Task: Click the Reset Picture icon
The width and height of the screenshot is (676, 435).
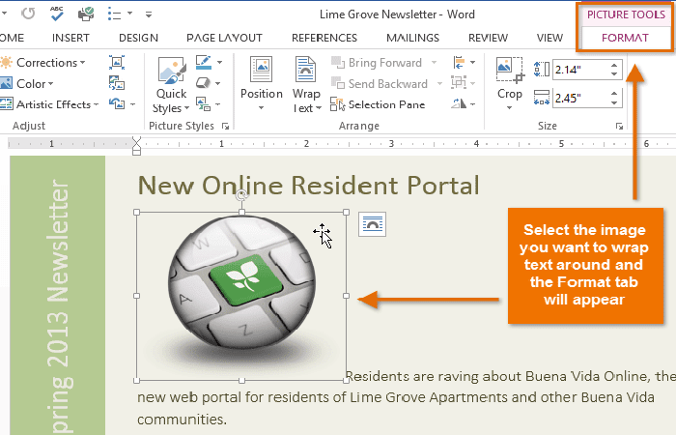Action: [117, 104]
